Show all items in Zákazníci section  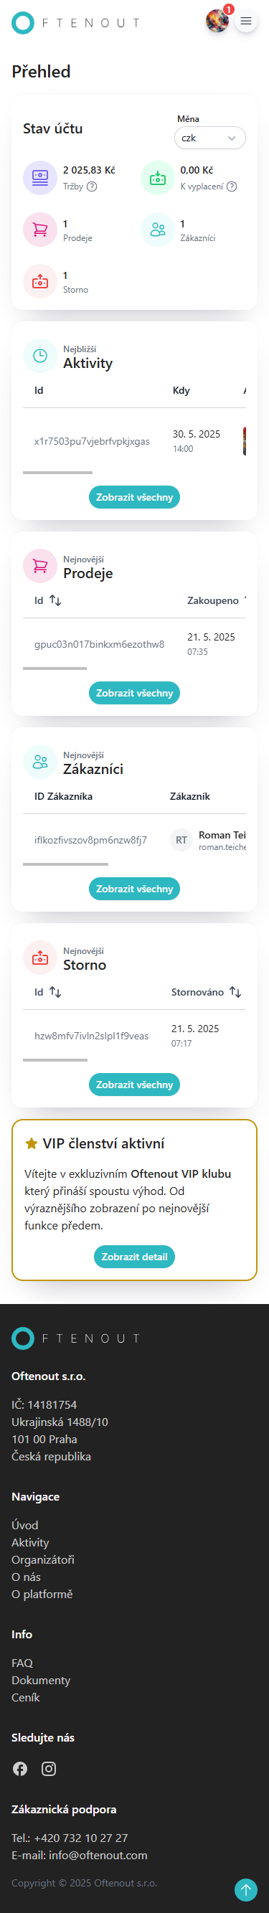coord(135,888)
